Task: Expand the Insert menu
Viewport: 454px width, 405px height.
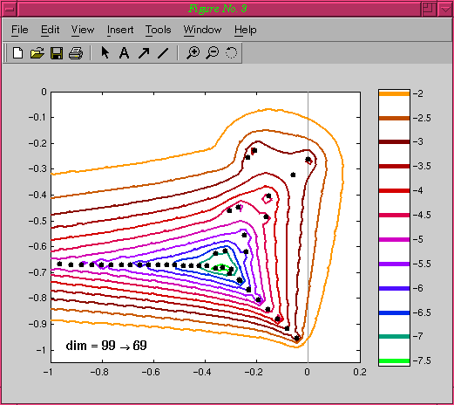Action: pyautogui.click(x=120, y=30)
